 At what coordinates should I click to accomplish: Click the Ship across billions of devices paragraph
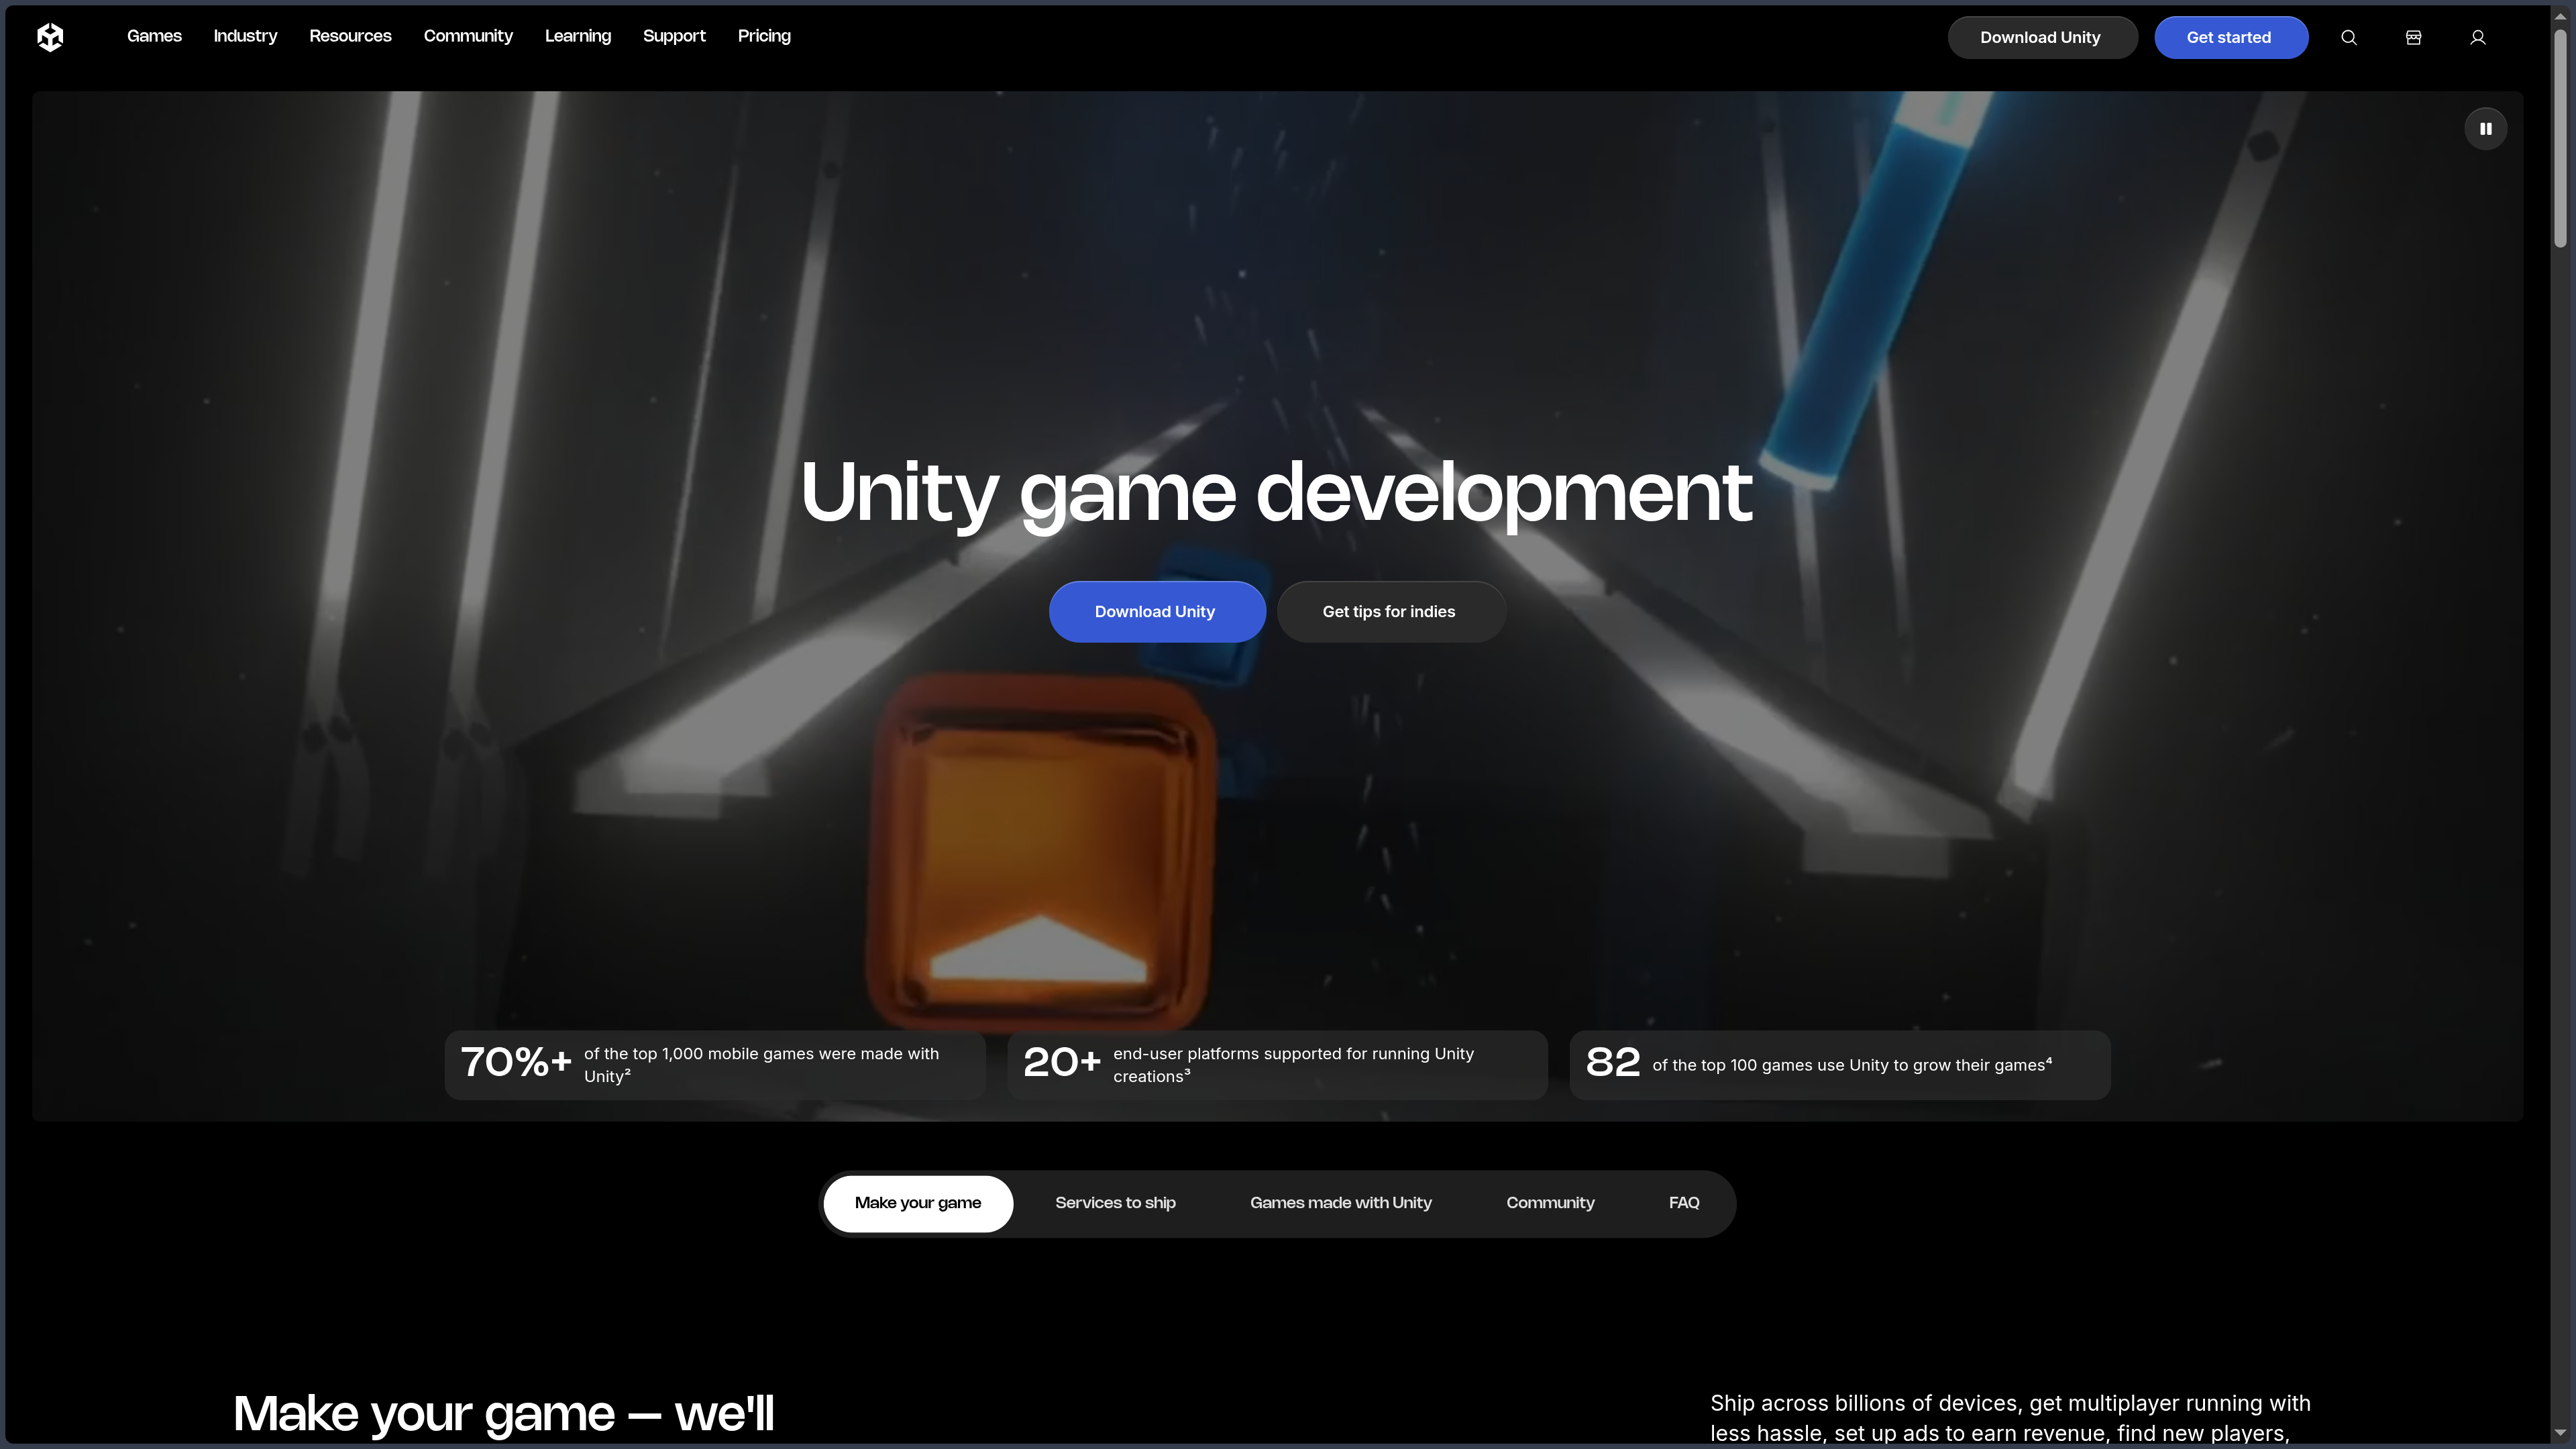(2010, 1419)
